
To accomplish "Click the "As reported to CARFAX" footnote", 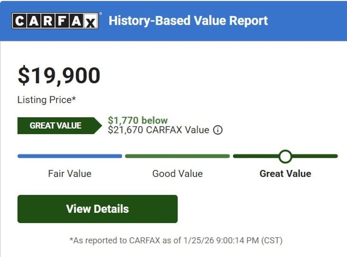I will [x=176, y=241].
